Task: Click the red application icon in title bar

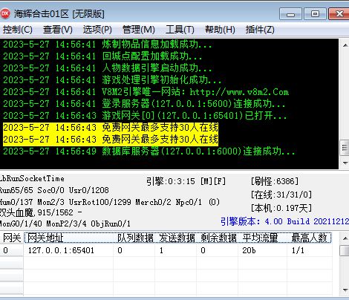Action: pyautogui.click(x=5, y=13)
